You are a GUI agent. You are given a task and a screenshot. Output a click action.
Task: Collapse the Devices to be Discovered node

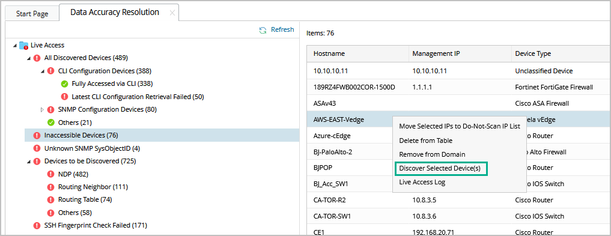coord(28,161)
